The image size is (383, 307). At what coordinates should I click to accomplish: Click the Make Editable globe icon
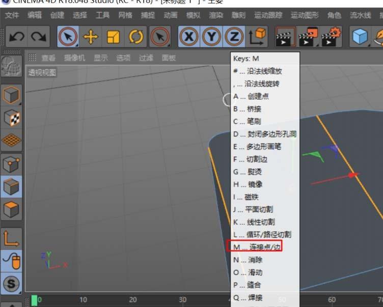tap(11, 66)
